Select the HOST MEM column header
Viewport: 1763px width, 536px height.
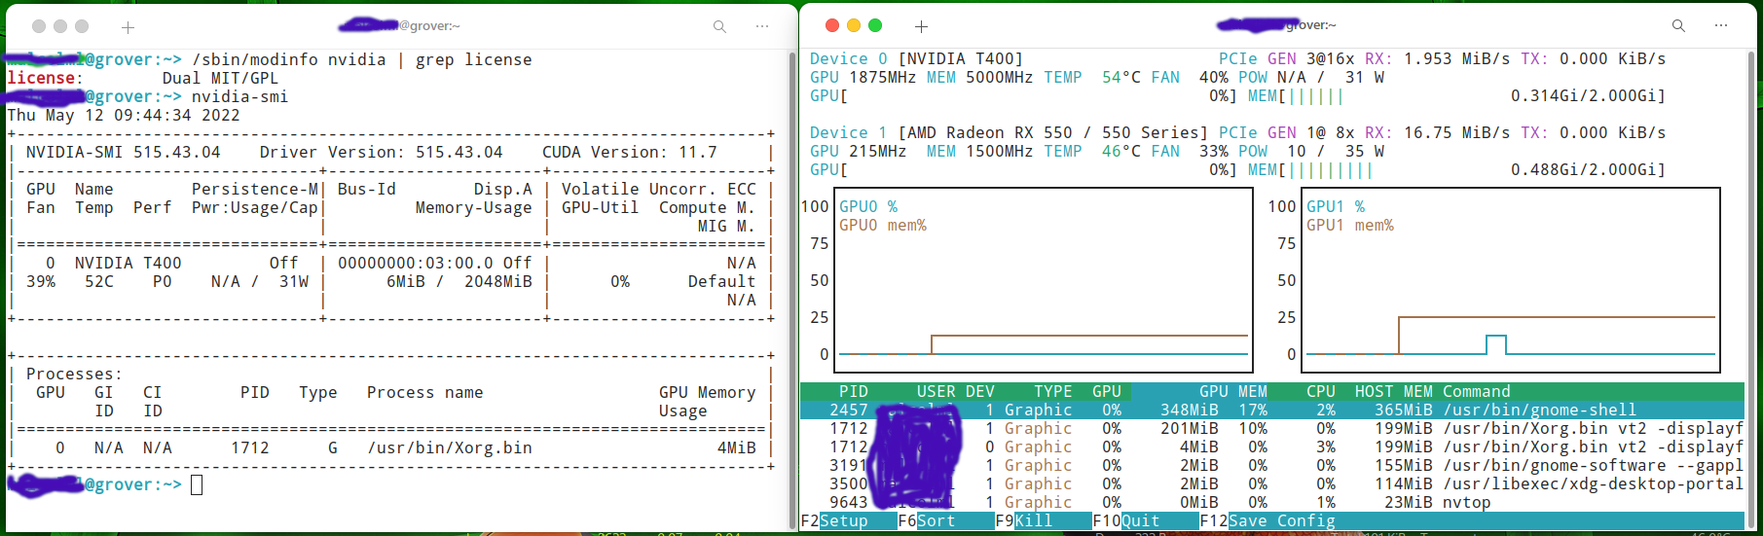click(x=1394, y=392)
